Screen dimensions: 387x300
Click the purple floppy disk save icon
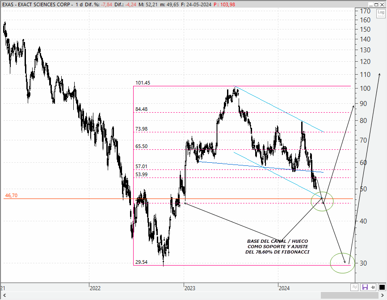(x=365, y=287)
